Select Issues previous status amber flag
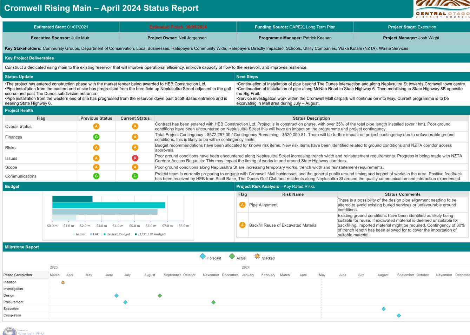Viewport: 470px width, 335px height. [96, 158]
